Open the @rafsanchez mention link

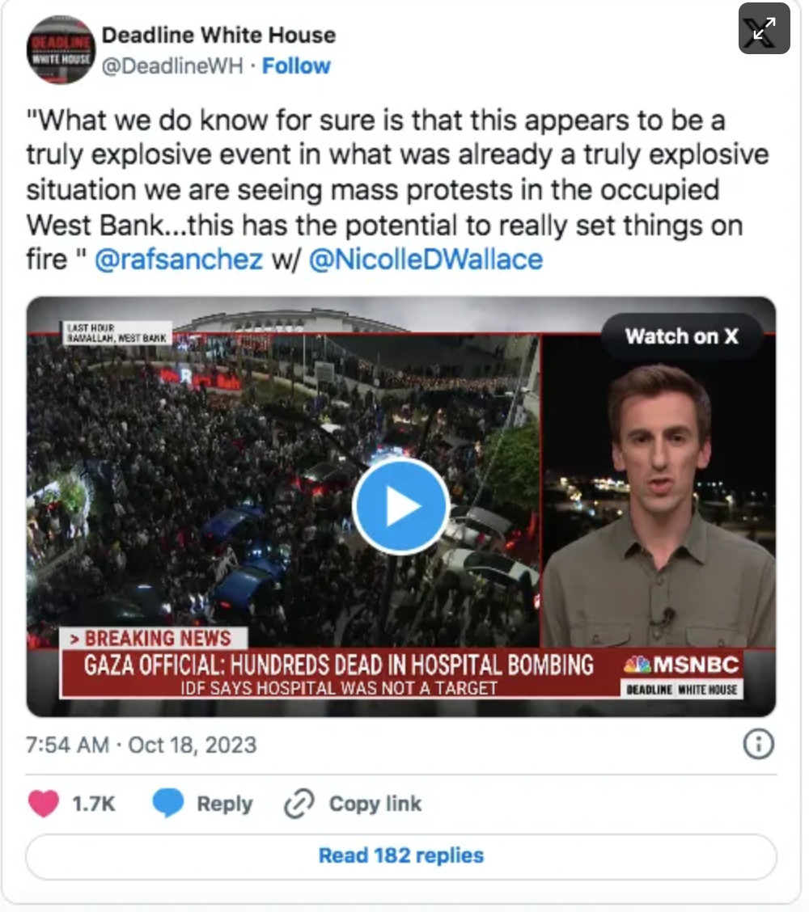[x=179, y=260]
